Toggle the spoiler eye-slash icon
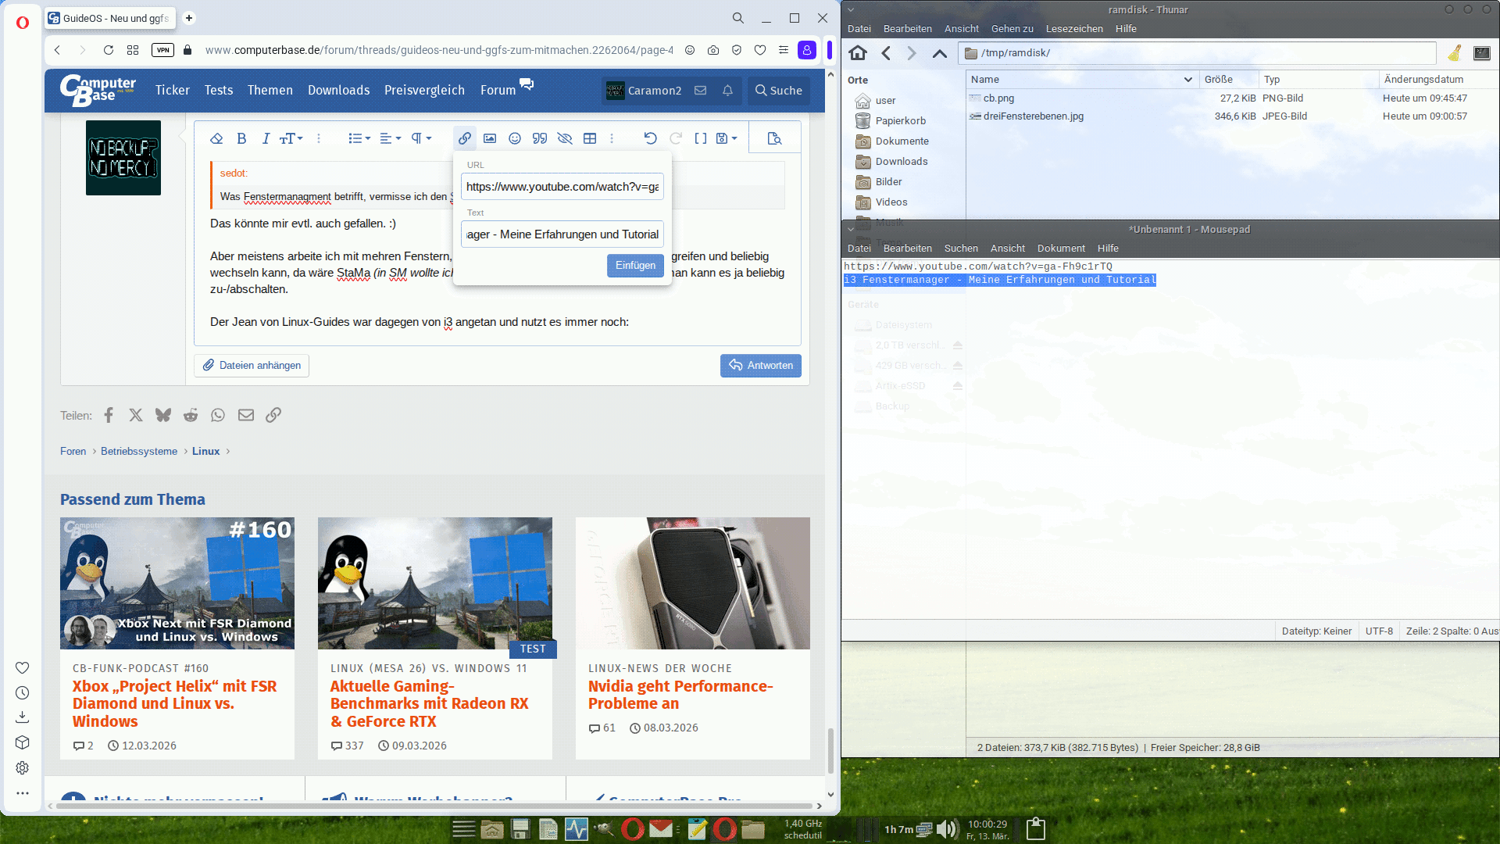This screenshot has width=1500, height=844. (565, 138)
